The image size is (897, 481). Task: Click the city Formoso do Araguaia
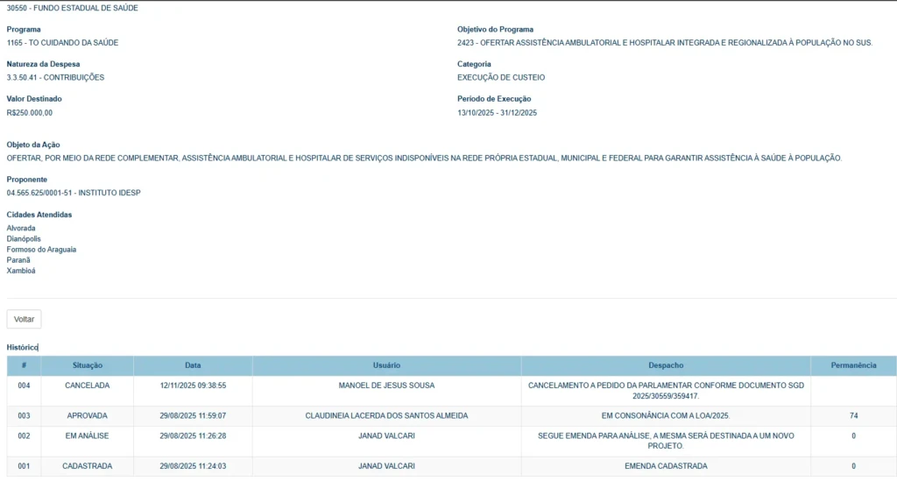(x=41, y=250)
